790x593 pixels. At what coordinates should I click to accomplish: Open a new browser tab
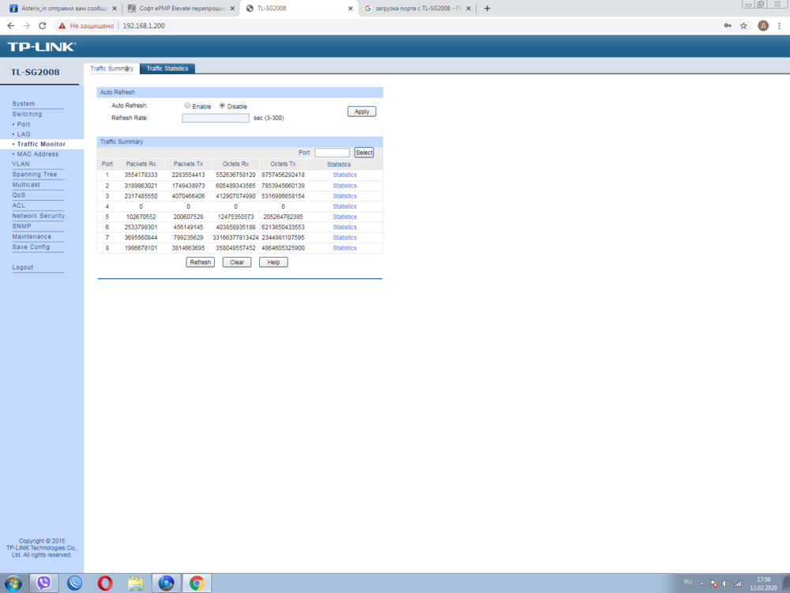pos(487,9)
